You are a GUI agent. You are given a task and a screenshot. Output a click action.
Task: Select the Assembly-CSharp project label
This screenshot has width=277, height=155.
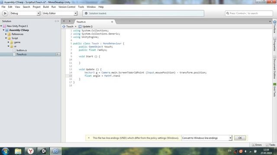(19, 30)
